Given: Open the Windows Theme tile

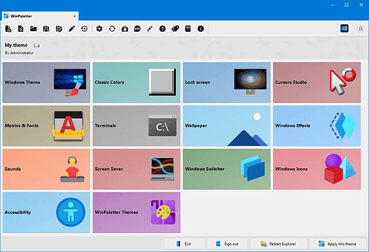Looking at the screenshot, I should 46,82.
